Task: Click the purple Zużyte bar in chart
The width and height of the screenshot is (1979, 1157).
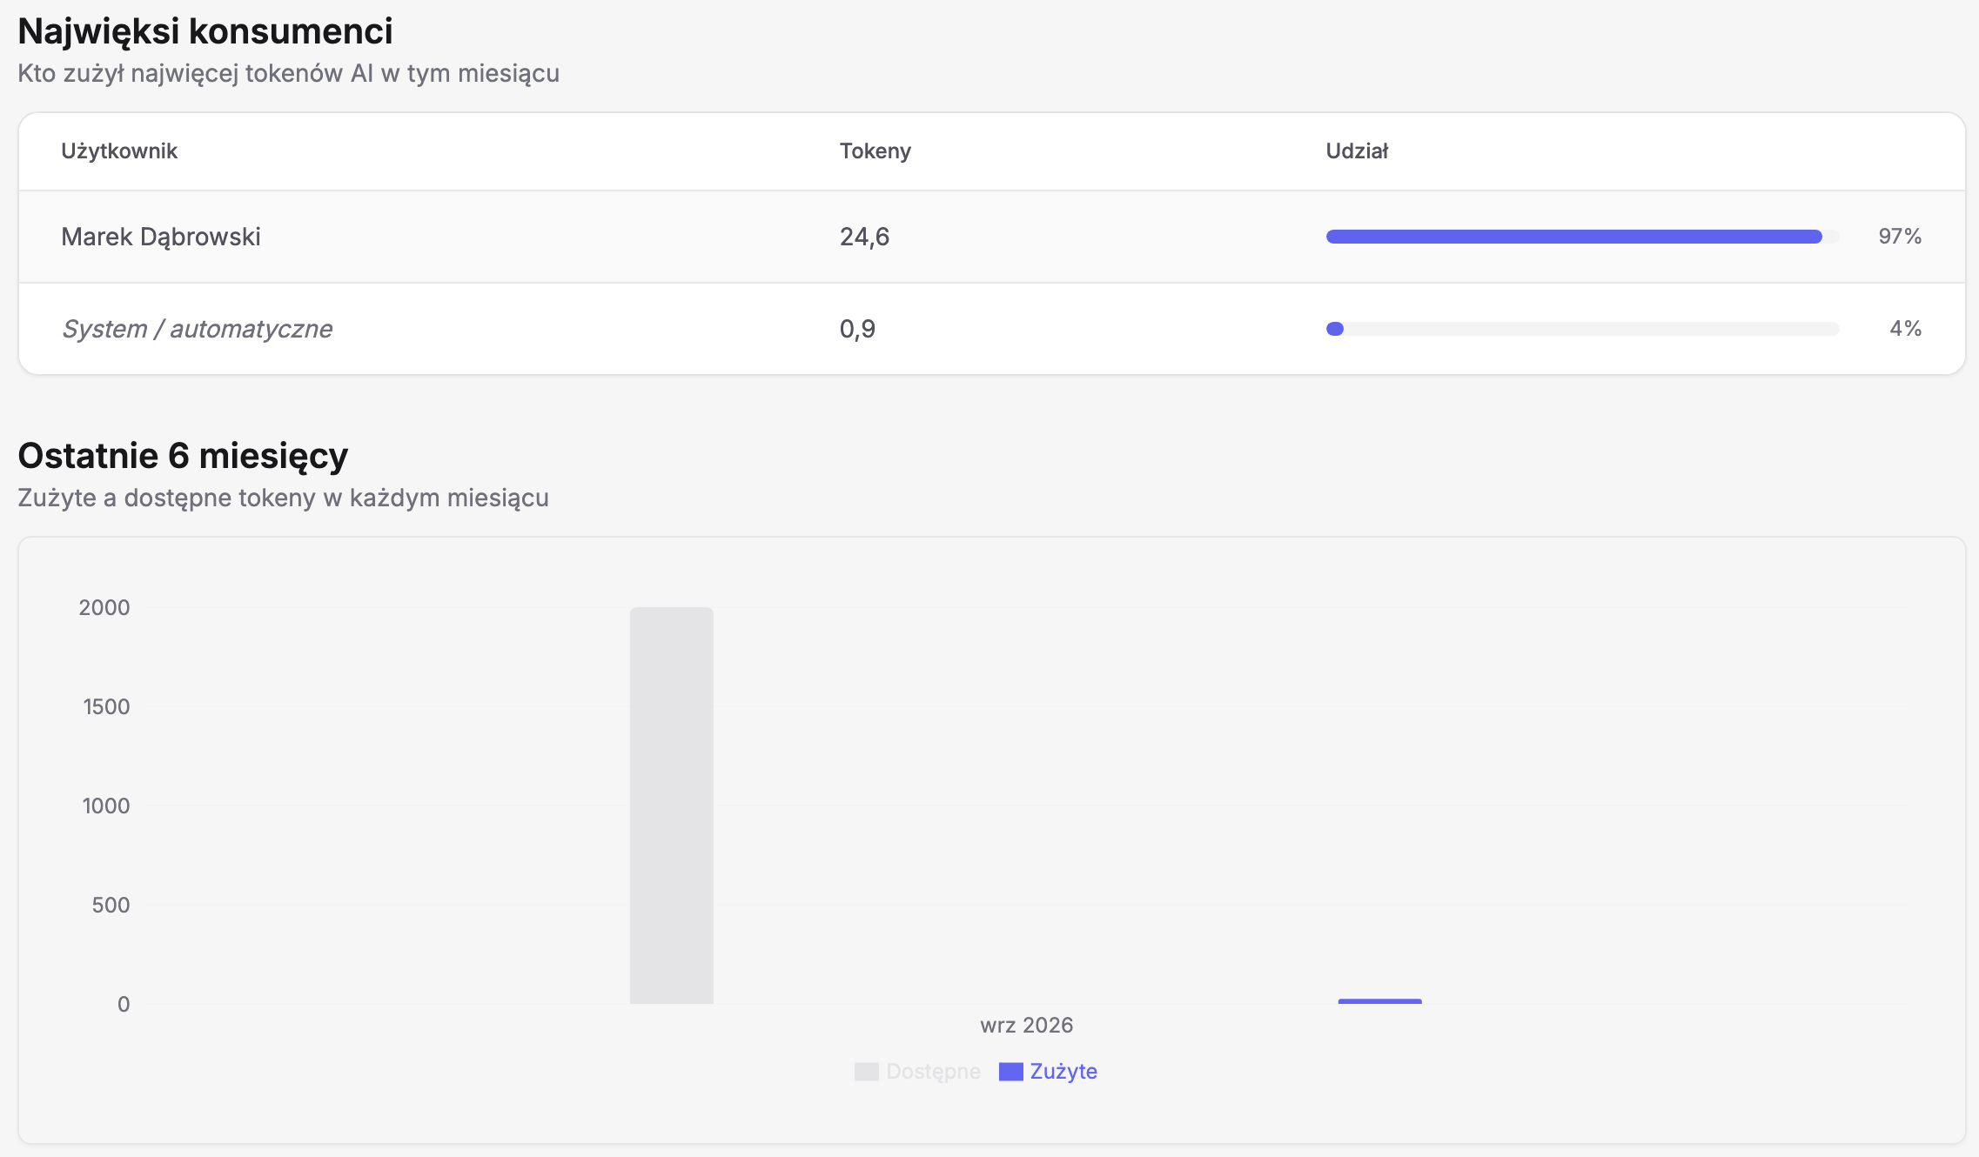Action: [x=1380, y=1001]
